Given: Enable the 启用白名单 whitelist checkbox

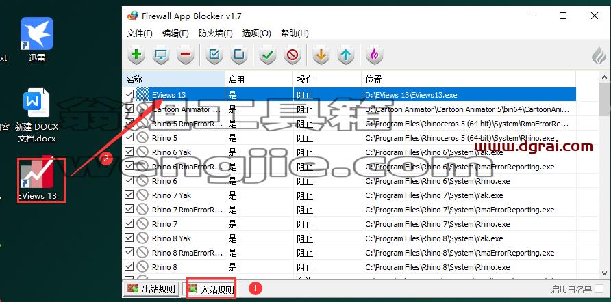Looking at the screenshot, I should click(x=599, y=288).
